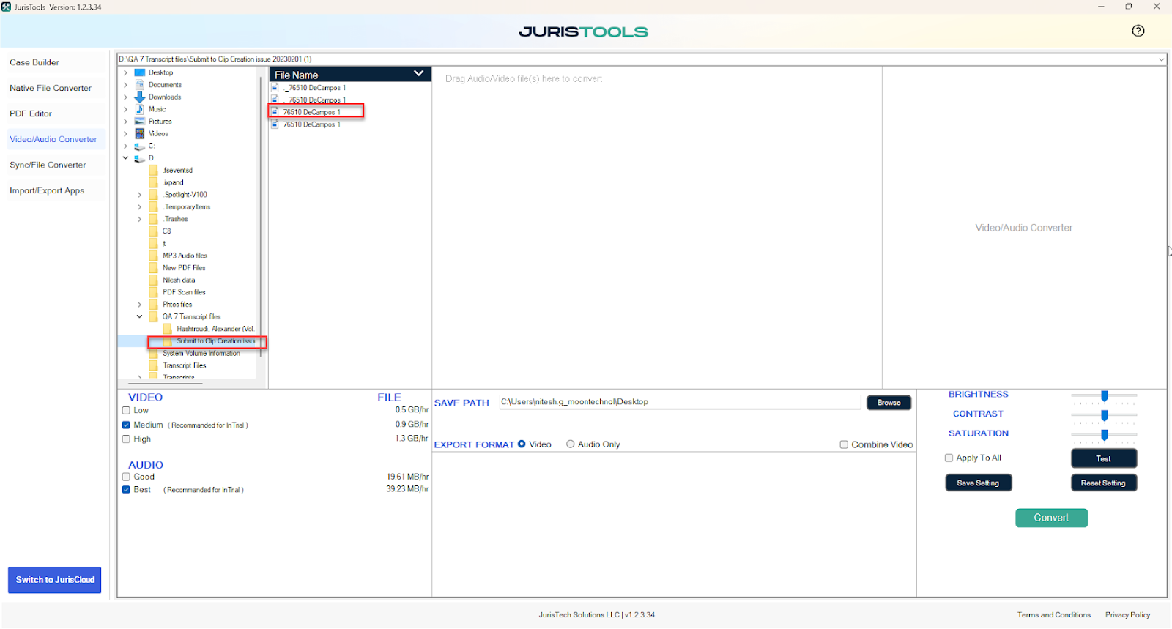This screenshot has height=629, width=1172.
Task: Click the PDF Scan files folder icon
Action: point(154,292)
